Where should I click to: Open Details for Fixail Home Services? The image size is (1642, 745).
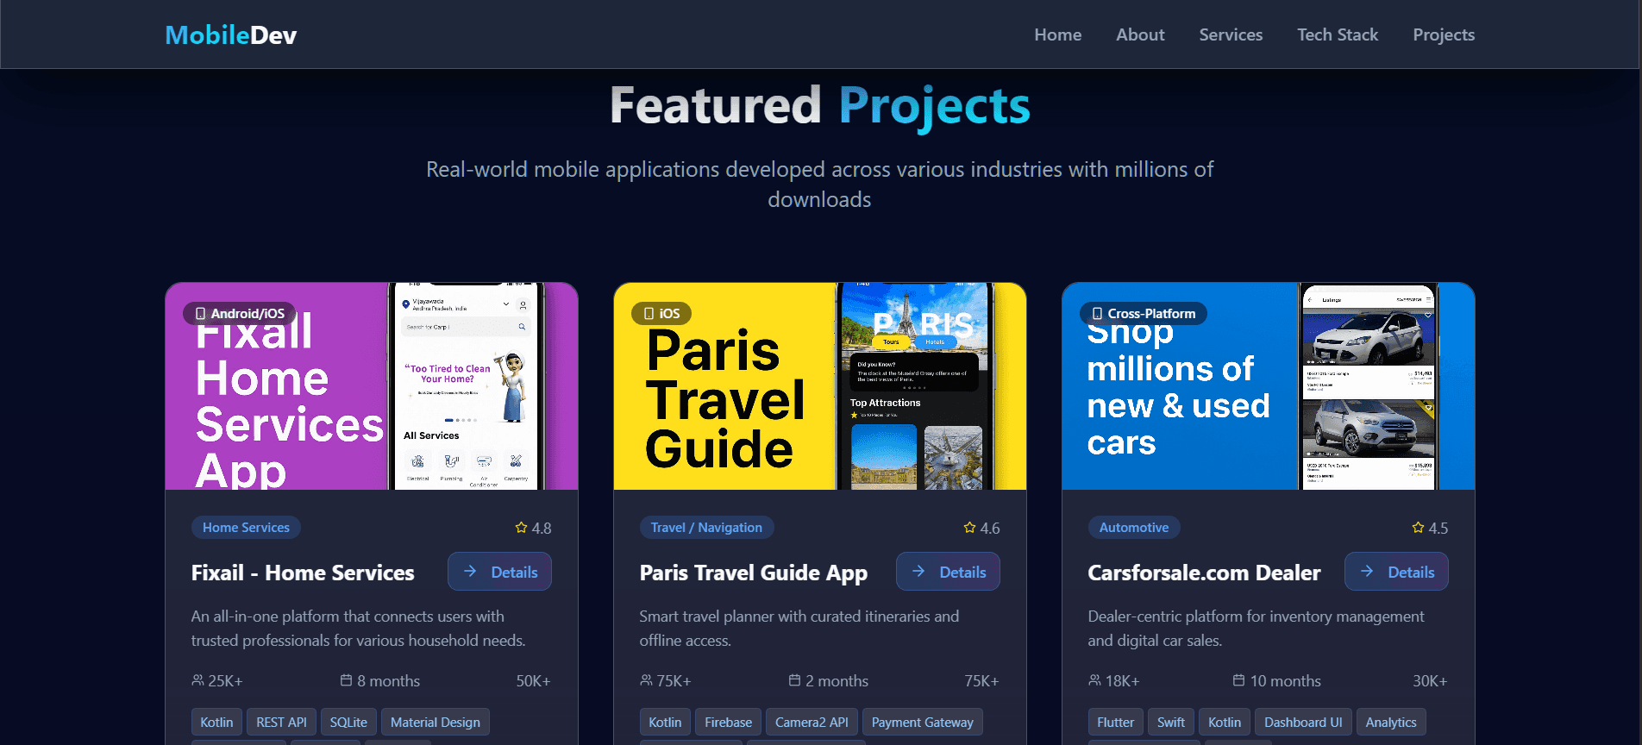click(x=499, y=571)
